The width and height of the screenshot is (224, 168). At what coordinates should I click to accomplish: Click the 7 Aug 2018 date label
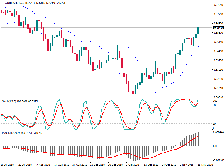click(x=43, y=165)
